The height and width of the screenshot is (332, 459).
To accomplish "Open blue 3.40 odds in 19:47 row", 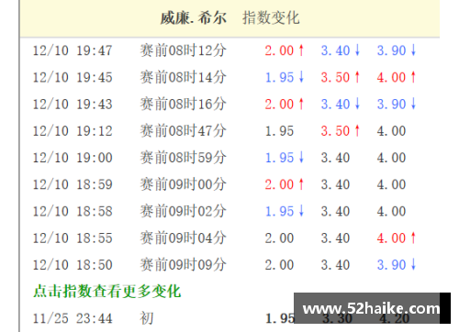I will [335, 50].
